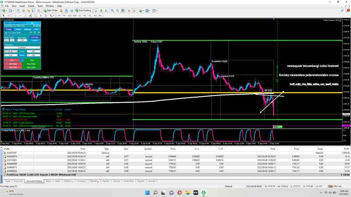Click the New Order toolbar button
Screen dimensions: 351x197
coord(51,10)
